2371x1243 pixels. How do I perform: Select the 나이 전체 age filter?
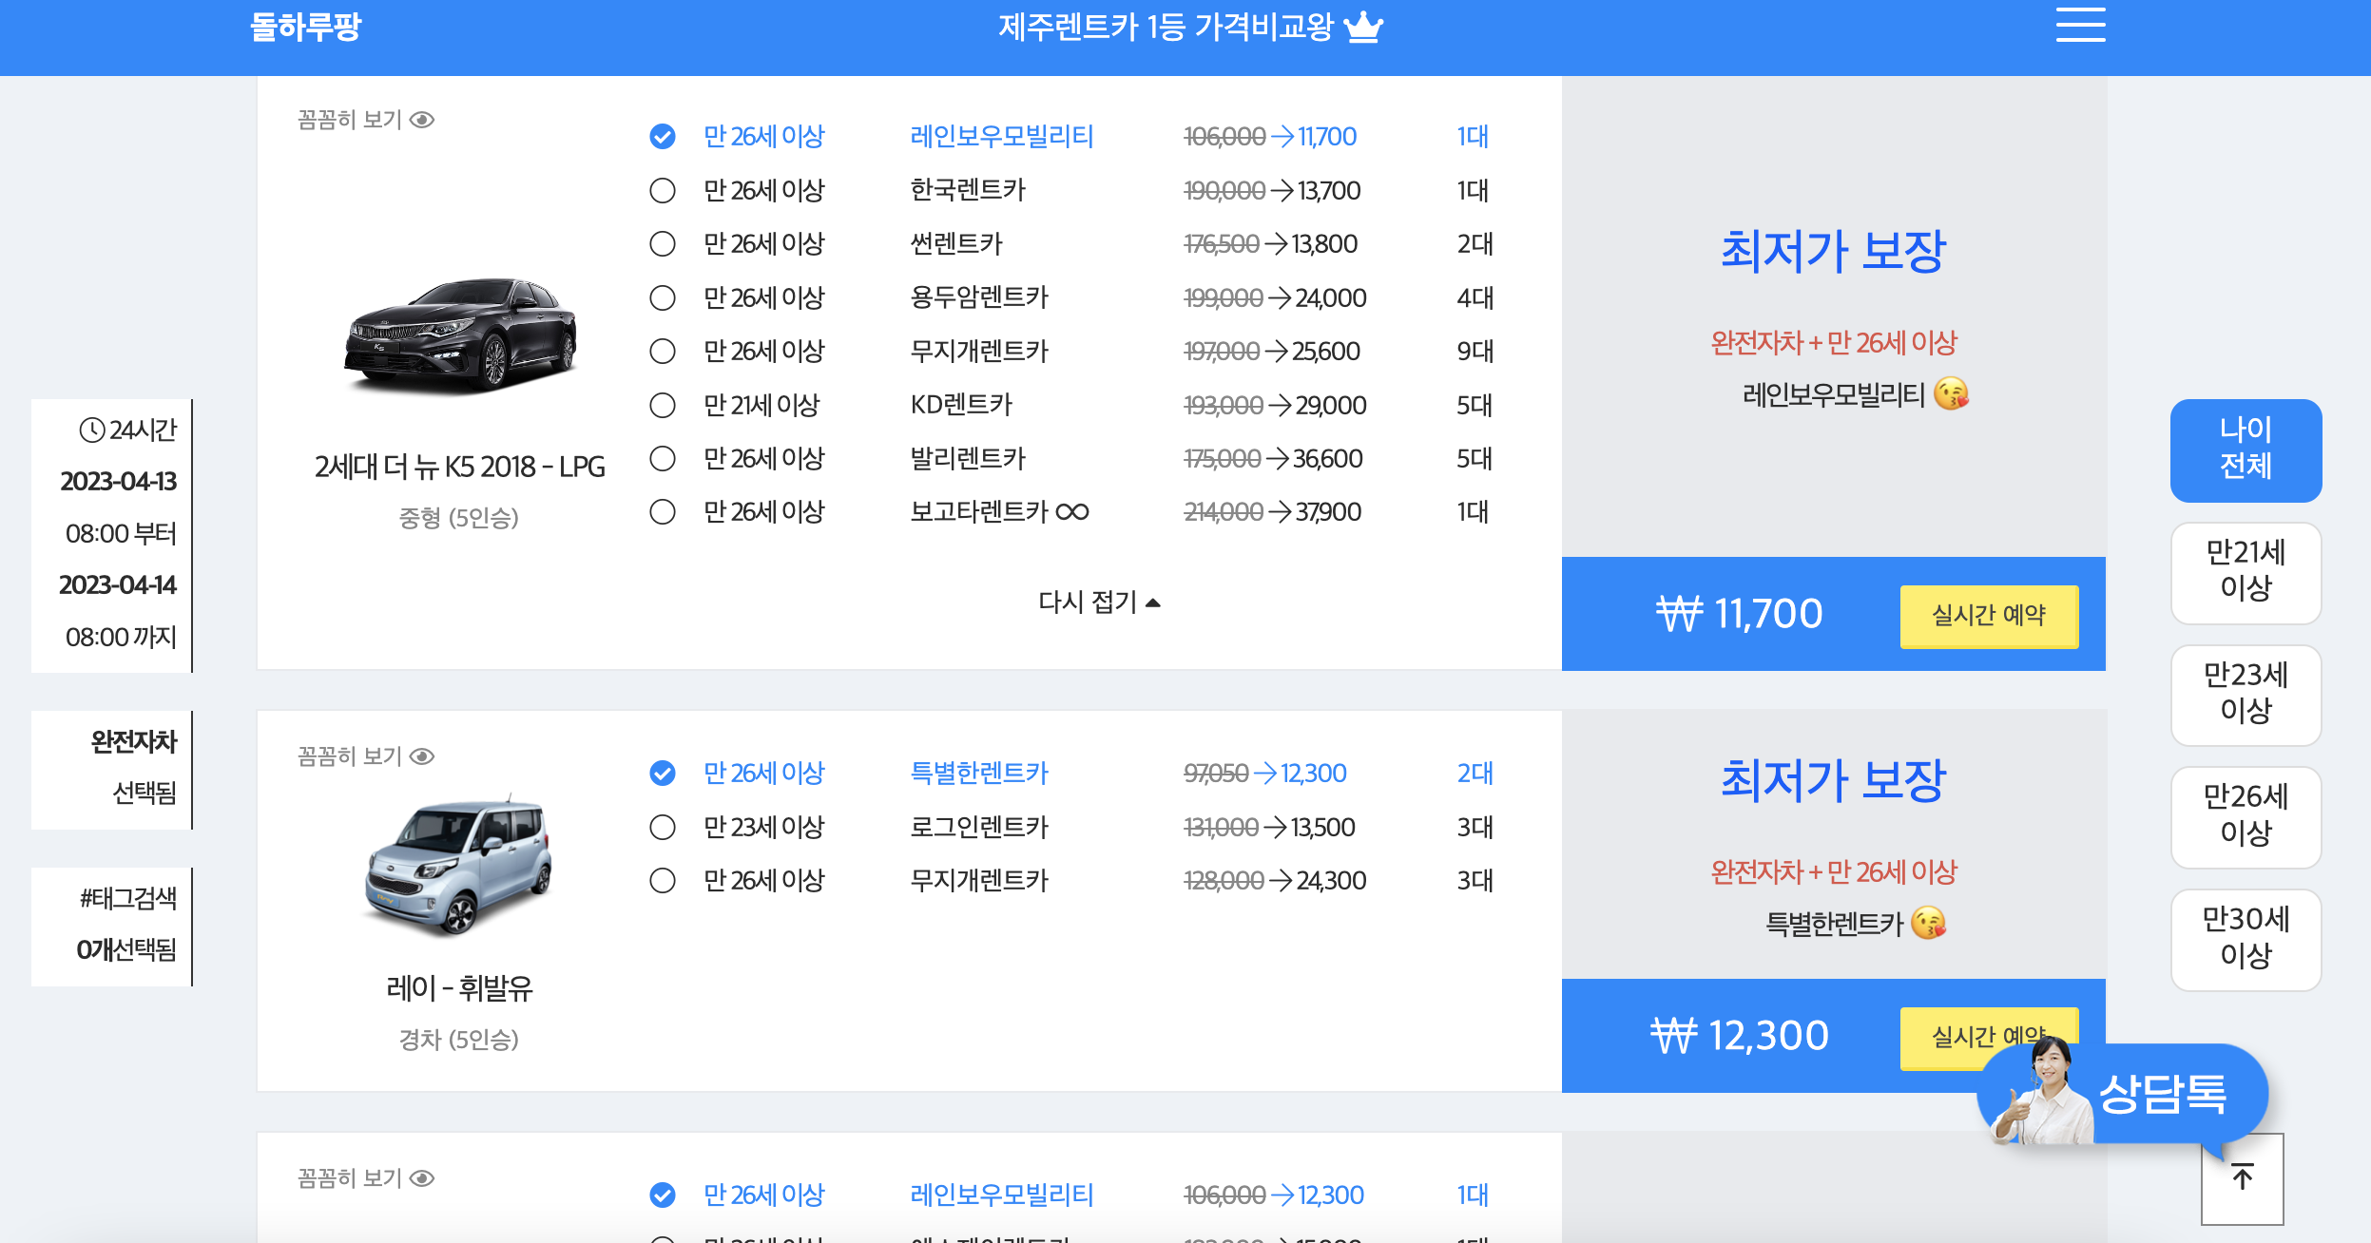coord(2246,450)
